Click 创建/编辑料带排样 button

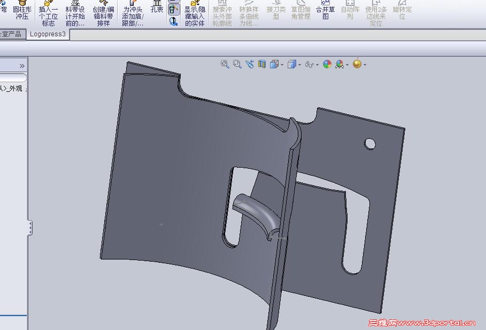(x=103, y=13)
